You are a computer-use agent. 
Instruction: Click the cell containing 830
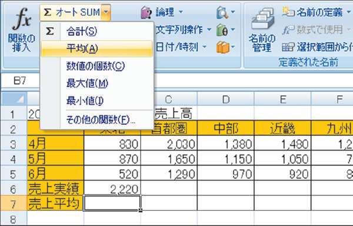tap(112, 144)
